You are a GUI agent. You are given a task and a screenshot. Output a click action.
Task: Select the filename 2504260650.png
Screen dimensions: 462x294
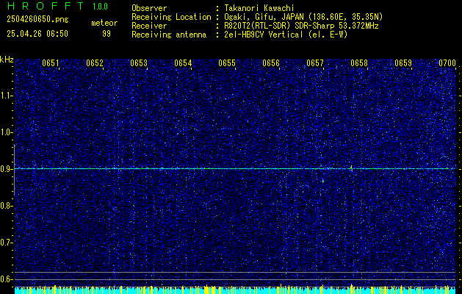click(x=37, y=20)
